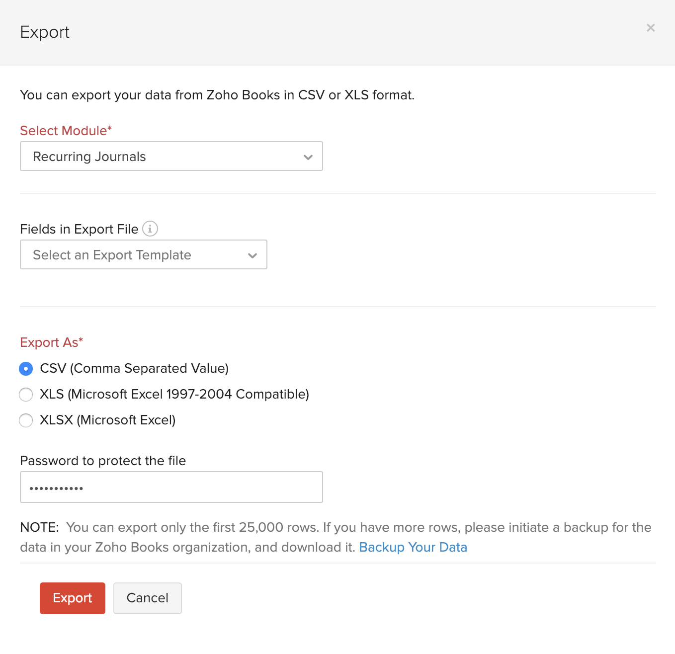
Task: Open the Select Module dropdown
Action: (x=171, y=156)
